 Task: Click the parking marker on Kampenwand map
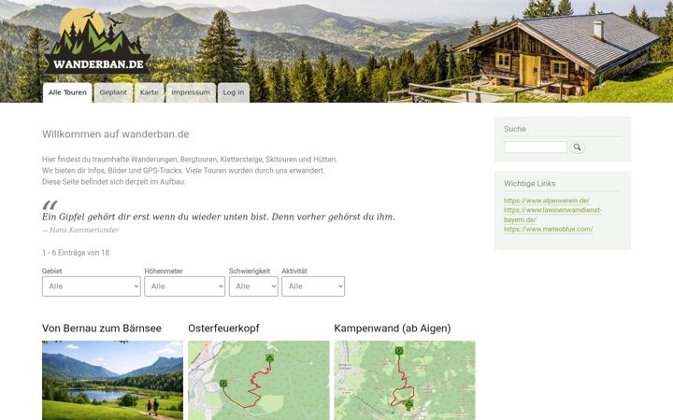399,352
